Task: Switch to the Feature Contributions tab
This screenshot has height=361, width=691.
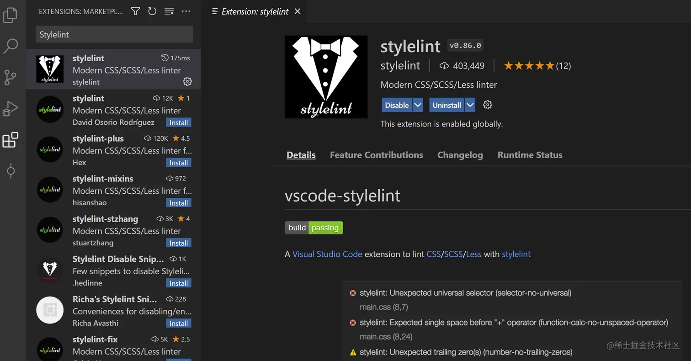Action: pos(377,155)
